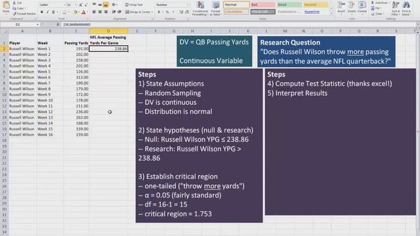Apply the Good cell style

click(289, 5)
